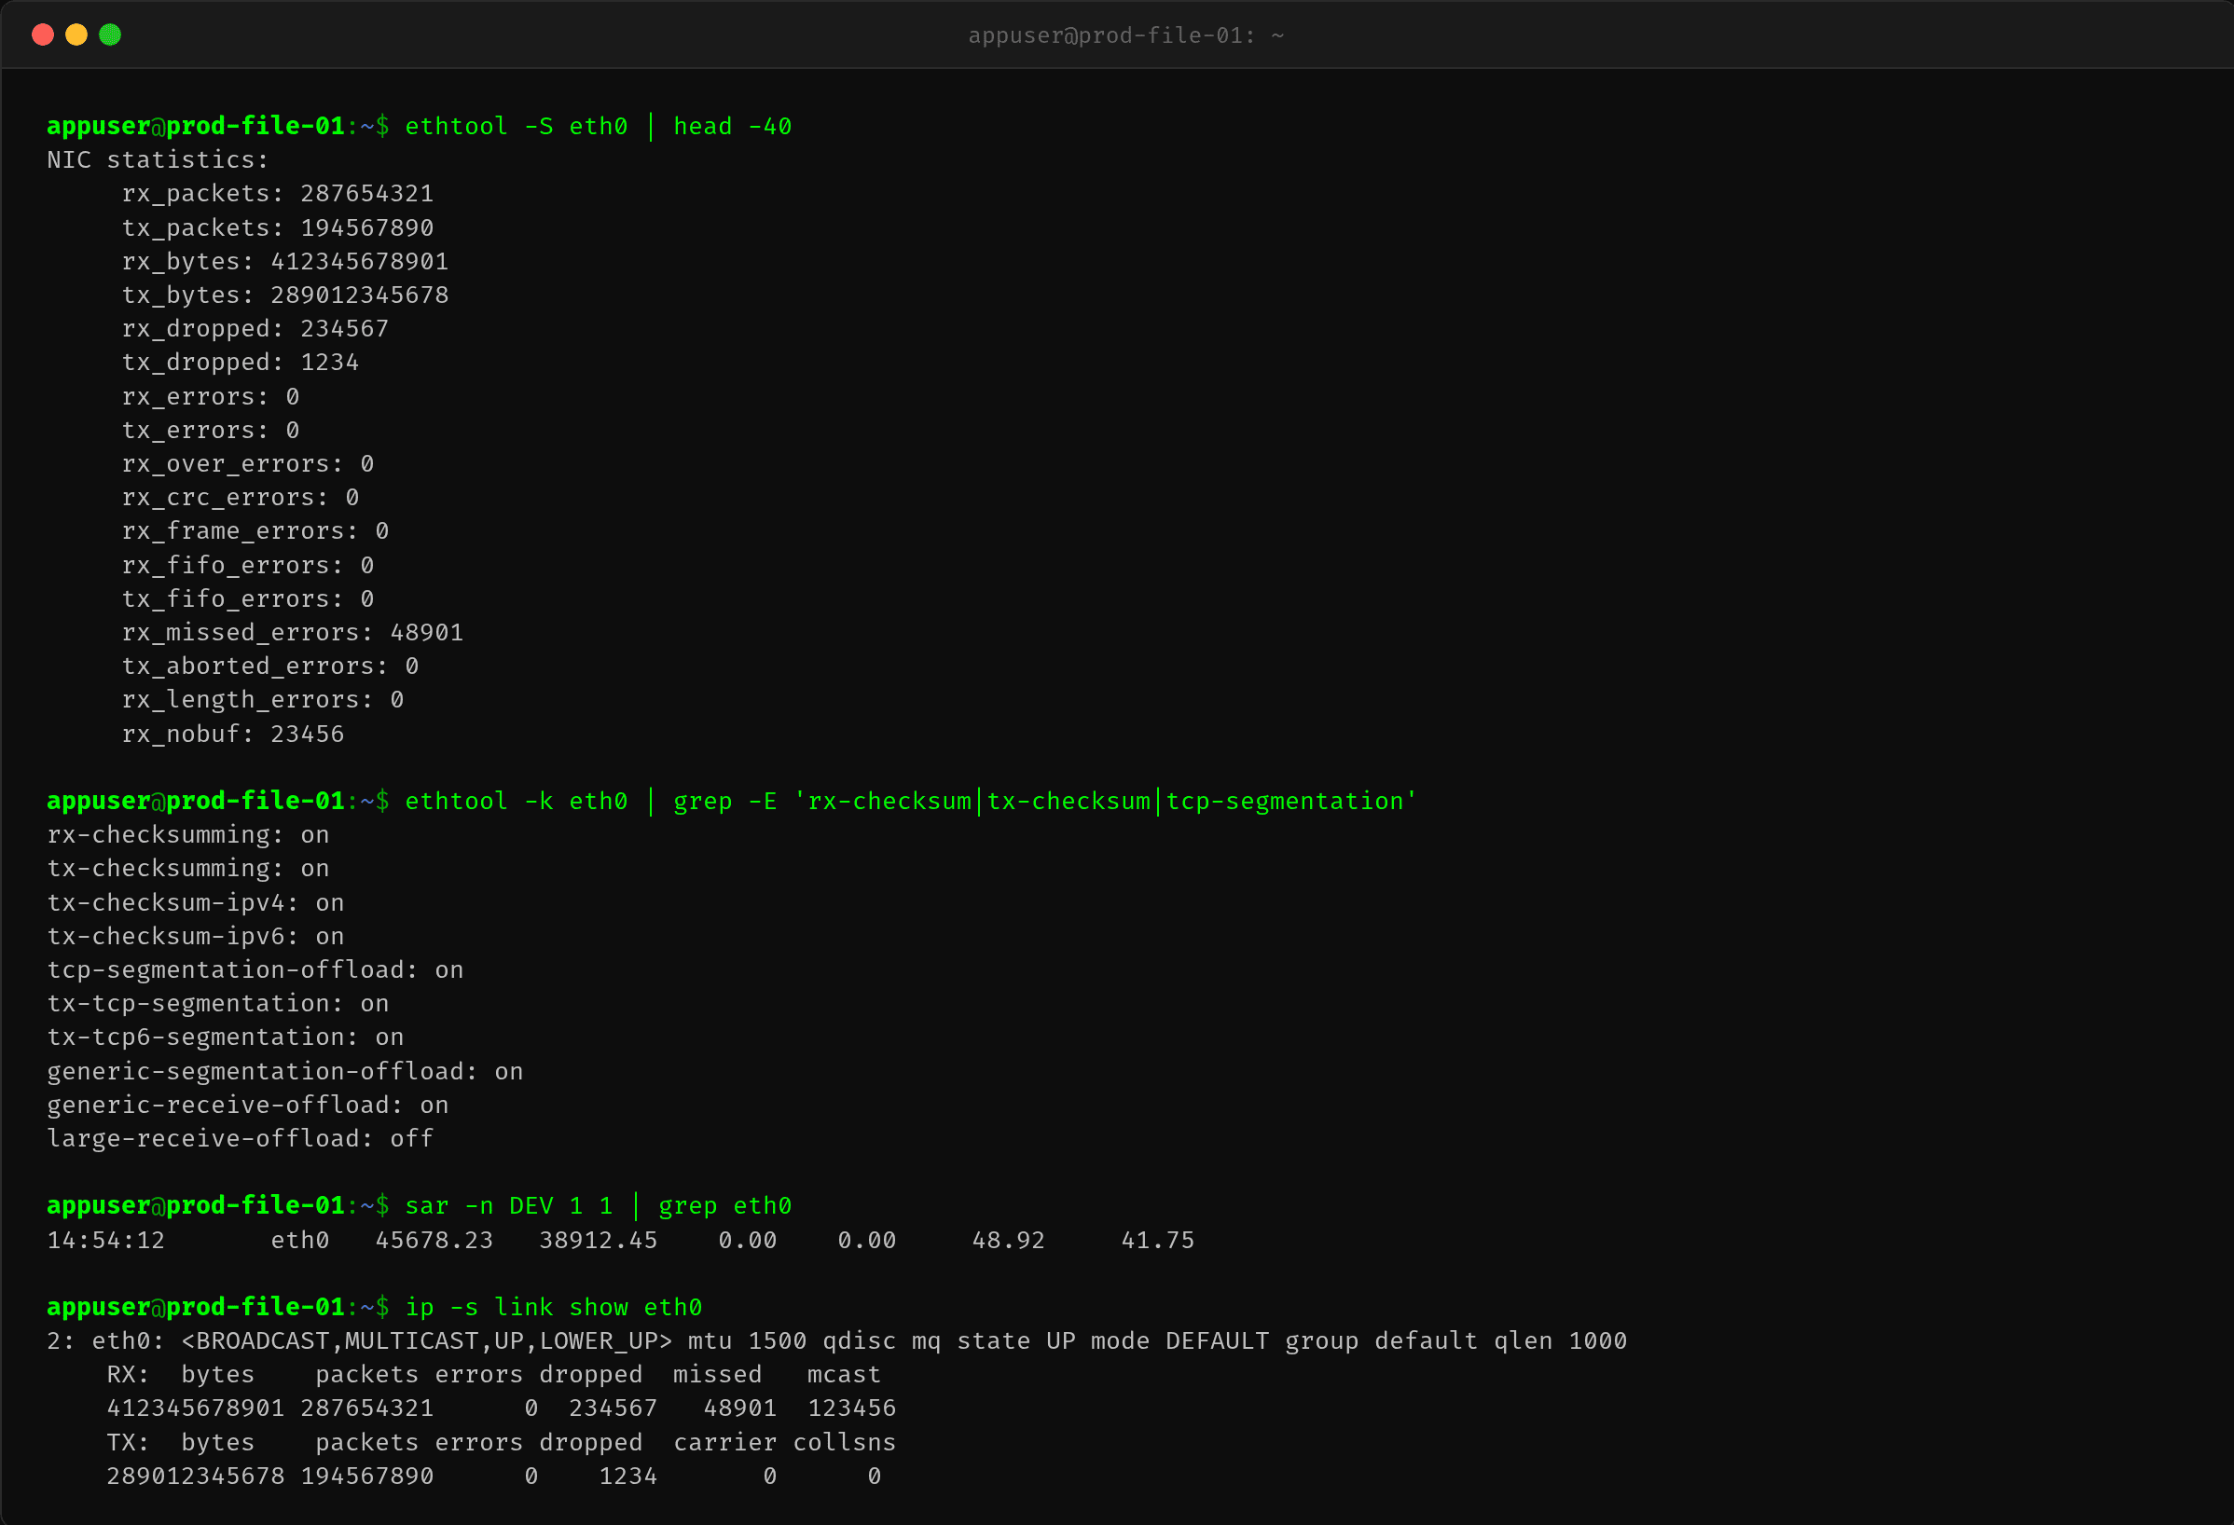
Task: Select the 'tx_aborted_errors: 0' line
Action: (270, 666)
